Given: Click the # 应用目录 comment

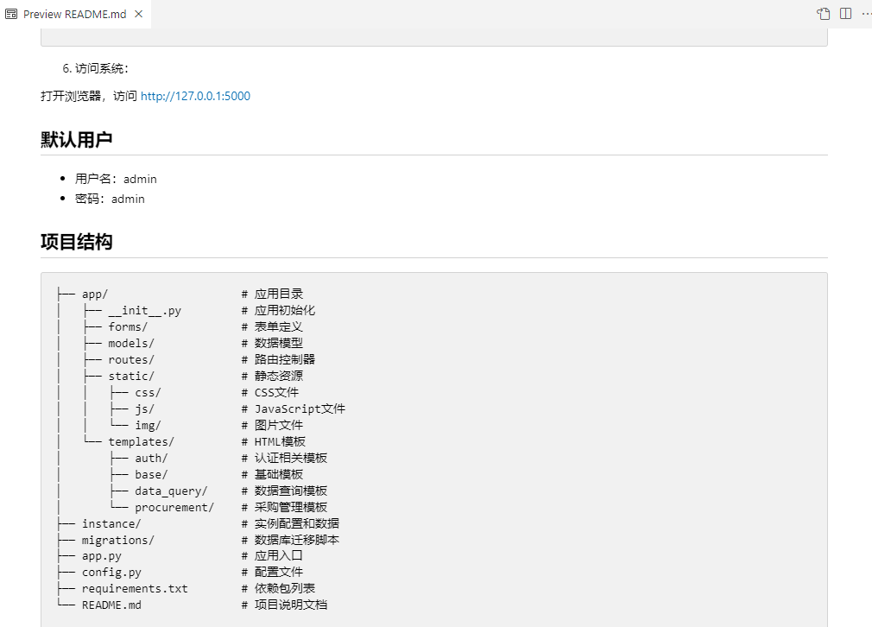Looking at the screenshot, I should [x=273, y=294].
